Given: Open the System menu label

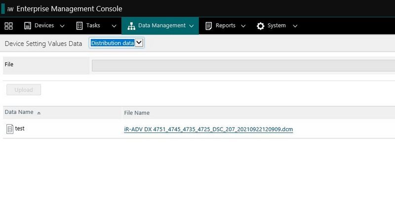Looking at the screenshot, I should click(276, 26).
